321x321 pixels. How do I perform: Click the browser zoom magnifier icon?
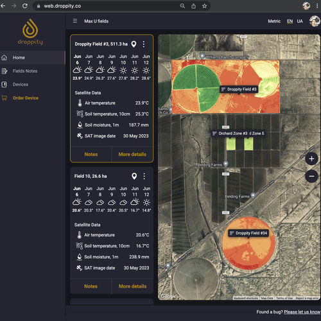182,6
